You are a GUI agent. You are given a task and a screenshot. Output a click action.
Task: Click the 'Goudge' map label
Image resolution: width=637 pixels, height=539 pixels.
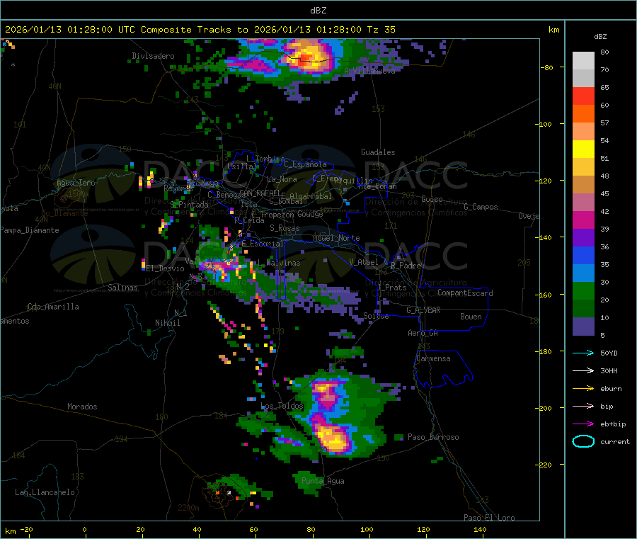tap(310, 214)
